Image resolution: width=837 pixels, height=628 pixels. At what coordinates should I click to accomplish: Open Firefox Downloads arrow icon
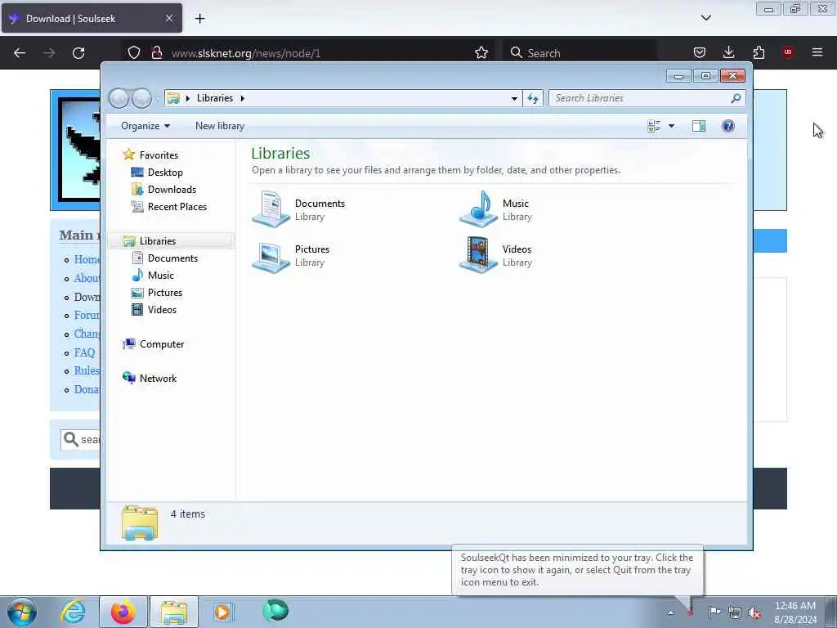(x=728, y=52)
